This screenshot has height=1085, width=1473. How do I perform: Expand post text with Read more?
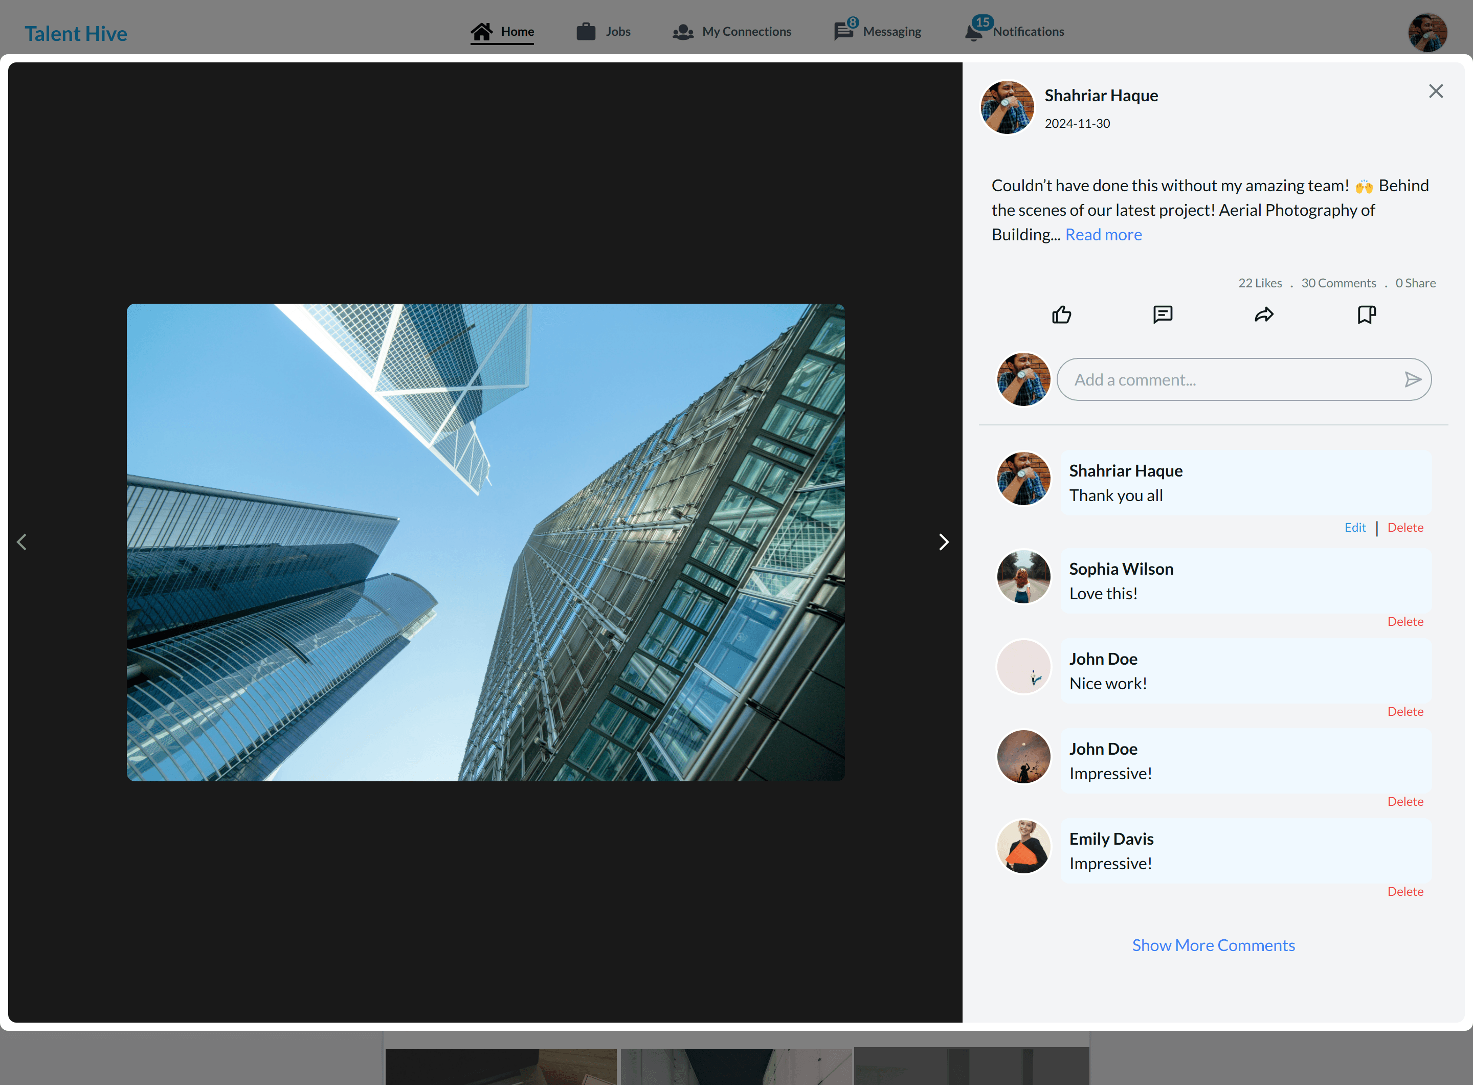1103,235
